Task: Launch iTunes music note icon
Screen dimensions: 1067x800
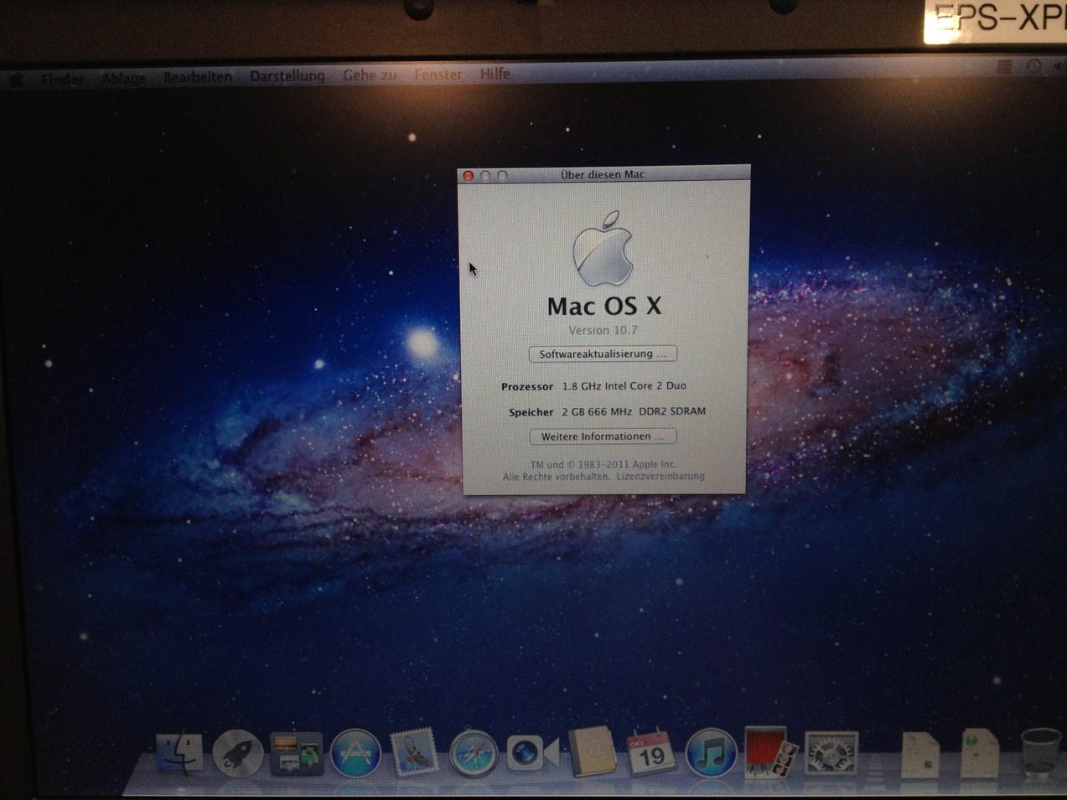Action: click(x=711, y=753)
